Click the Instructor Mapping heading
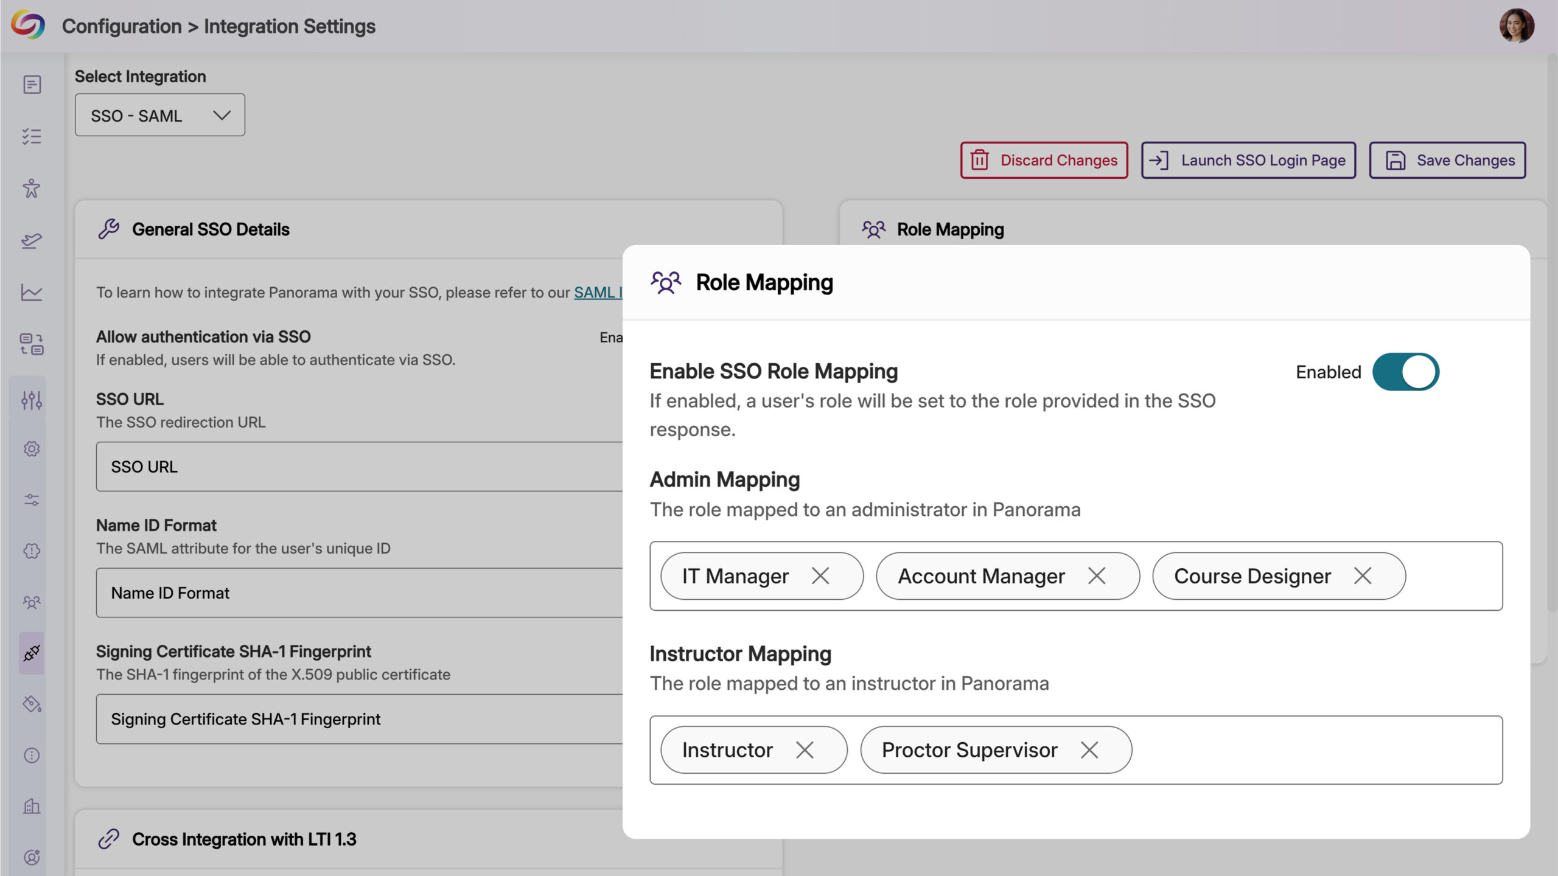The height and width of the screenshot is (876, 1558). click(740, 653)
